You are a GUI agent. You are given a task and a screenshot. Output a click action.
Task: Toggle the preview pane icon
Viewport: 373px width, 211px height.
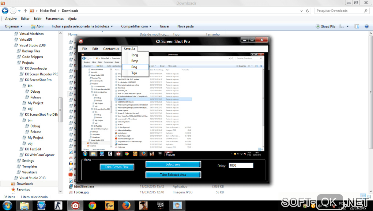[x=357, y=26]
